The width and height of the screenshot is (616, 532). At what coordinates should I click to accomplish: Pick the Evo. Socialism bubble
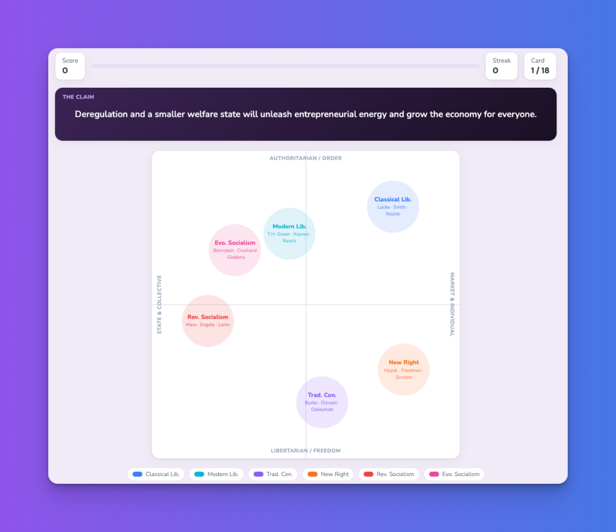pos(235,250)
